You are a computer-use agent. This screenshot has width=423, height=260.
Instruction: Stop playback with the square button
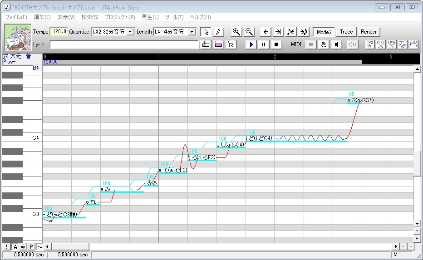click(x=276, y=44)
